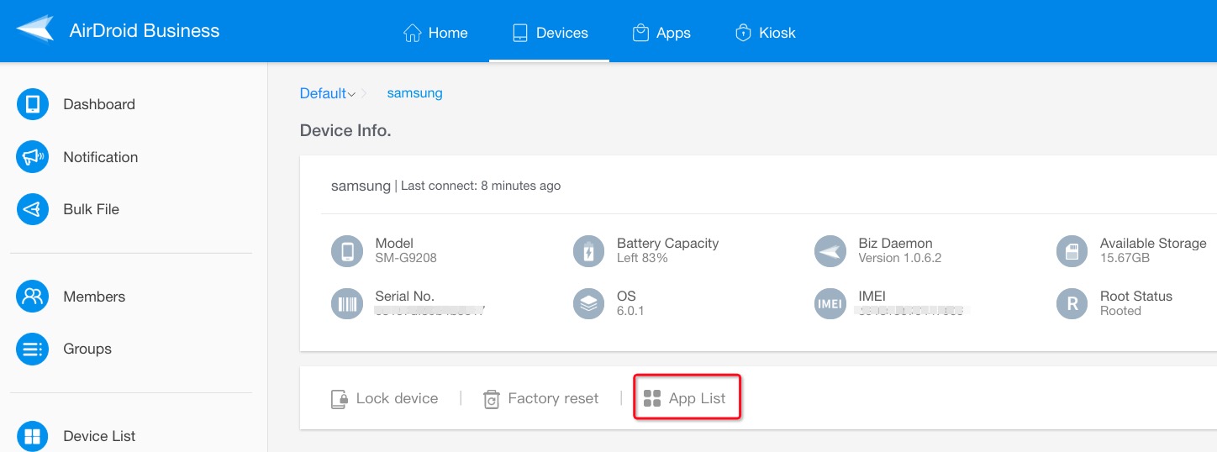Image resolution: width=1217 pixels, height=452 pixels.
Task: Click the 'Rooted' status text
Action: [x=1120, y=311]
